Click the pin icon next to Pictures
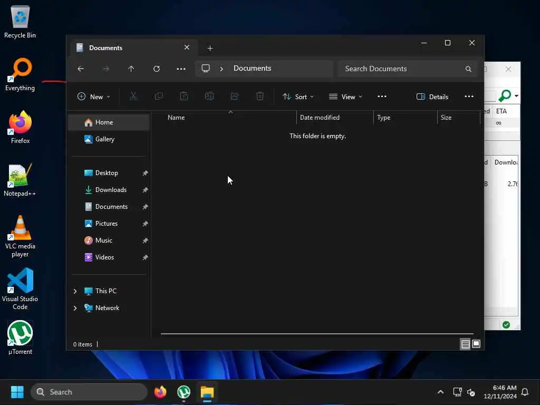Viewport: 540px width, 405px height. 146,224
